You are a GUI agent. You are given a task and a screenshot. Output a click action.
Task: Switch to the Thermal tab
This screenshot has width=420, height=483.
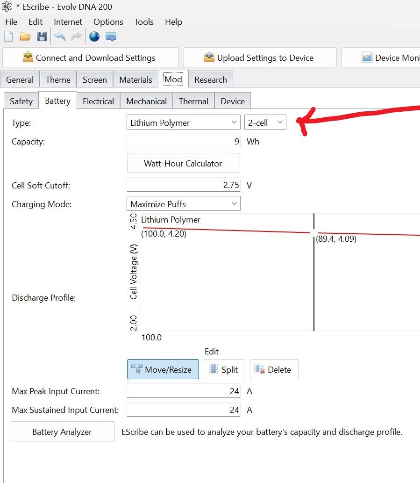193,101
